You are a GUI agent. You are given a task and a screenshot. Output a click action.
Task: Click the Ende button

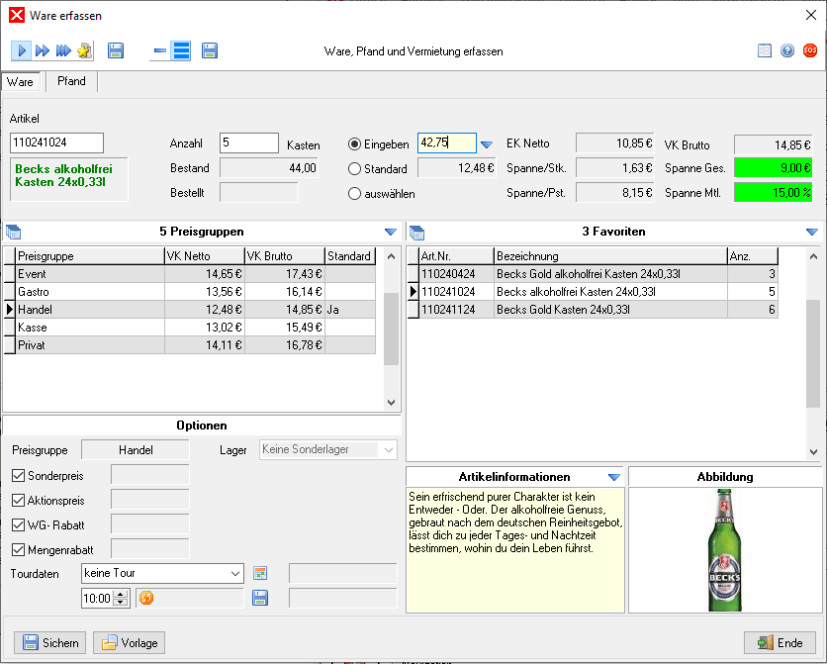coord(780,642)
